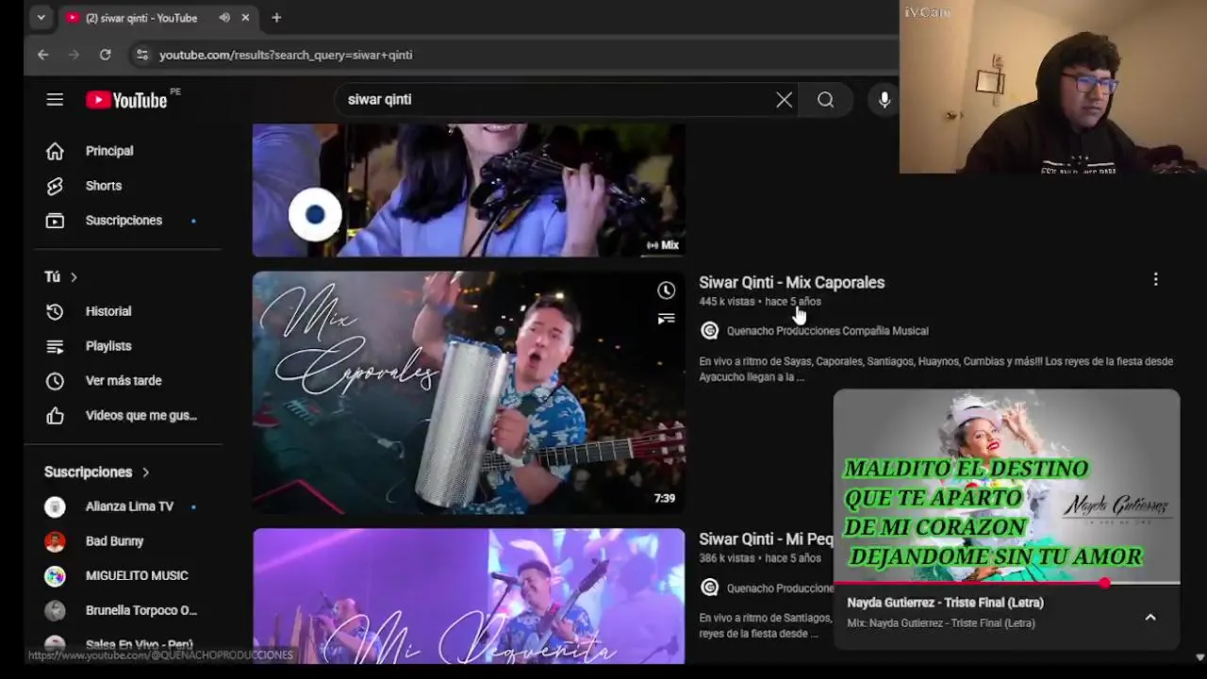
Task: Open the Ver más tarde icon
Action: coord(55,381)
